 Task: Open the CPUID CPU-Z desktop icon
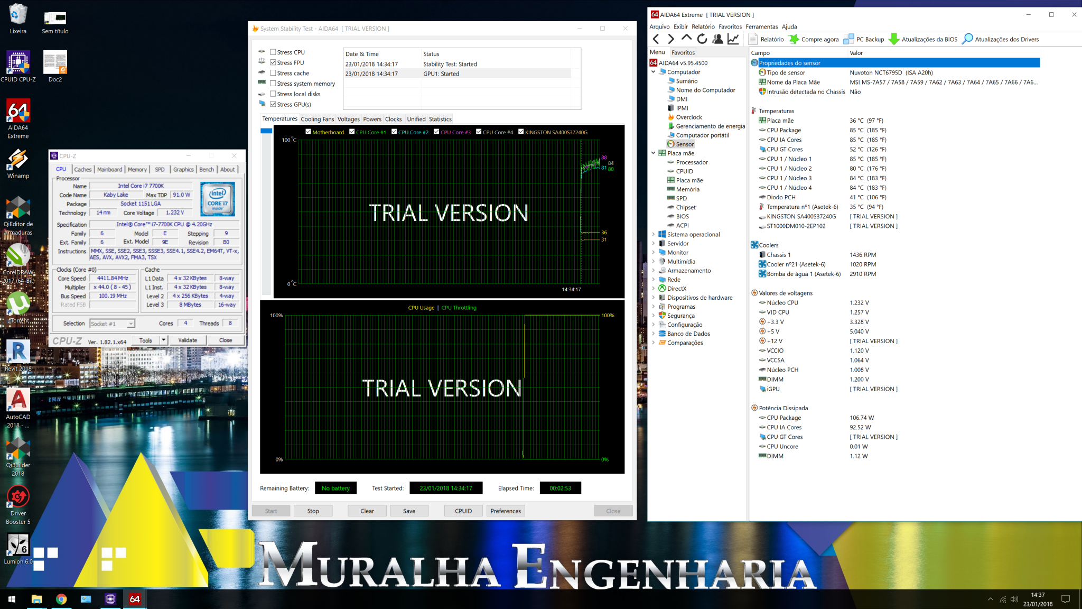click(18, 67)
